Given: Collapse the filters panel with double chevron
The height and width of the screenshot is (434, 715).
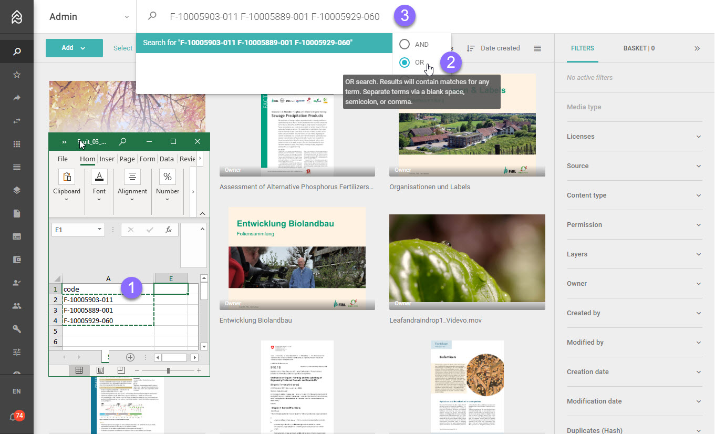Looking at the screenshot, I should click(x=697, y=48).
